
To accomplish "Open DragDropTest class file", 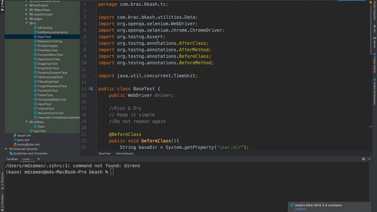I will (47, 64).
